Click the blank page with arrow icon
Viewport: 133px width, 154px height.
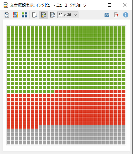click(x=34, y=15)
